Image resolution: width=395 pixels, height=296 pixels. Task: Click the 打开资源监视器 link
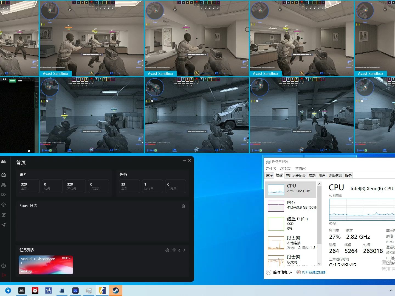click(x=314, y=272)
